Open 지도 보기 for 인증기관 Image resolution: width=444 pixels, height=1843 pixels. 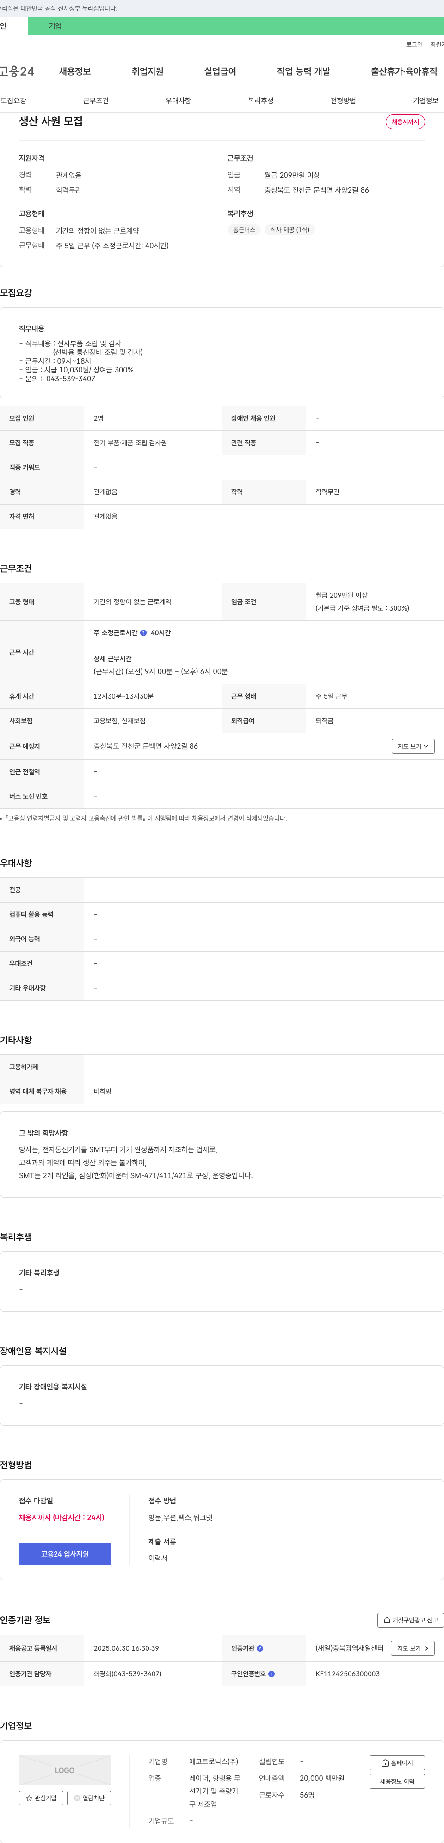(413, 1647)
